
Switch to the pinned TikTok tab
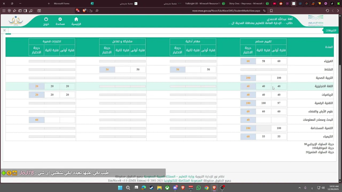point(332,3)
